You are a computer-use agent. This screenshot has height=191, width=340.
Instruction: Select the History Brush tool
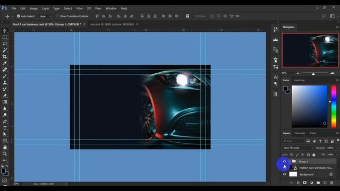point(5,89)
